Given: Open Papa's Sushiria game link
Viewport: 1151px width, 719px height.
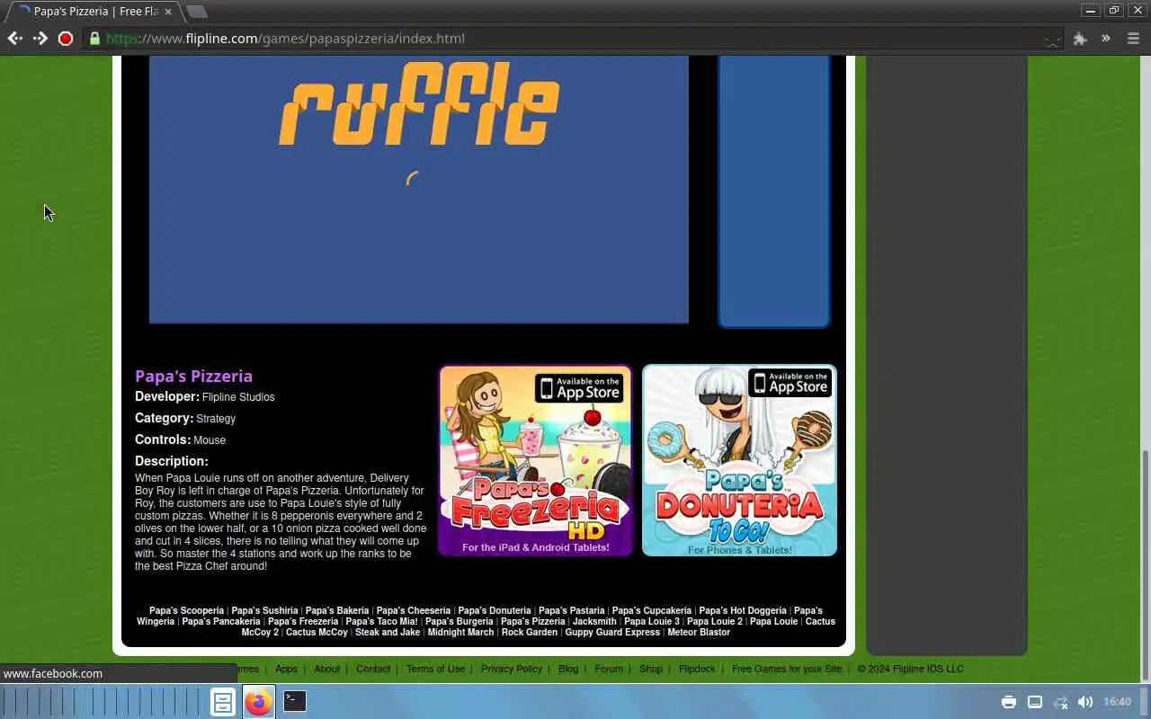Looking at the screenshot, I should pyautogui.click(x=264, y=611).
